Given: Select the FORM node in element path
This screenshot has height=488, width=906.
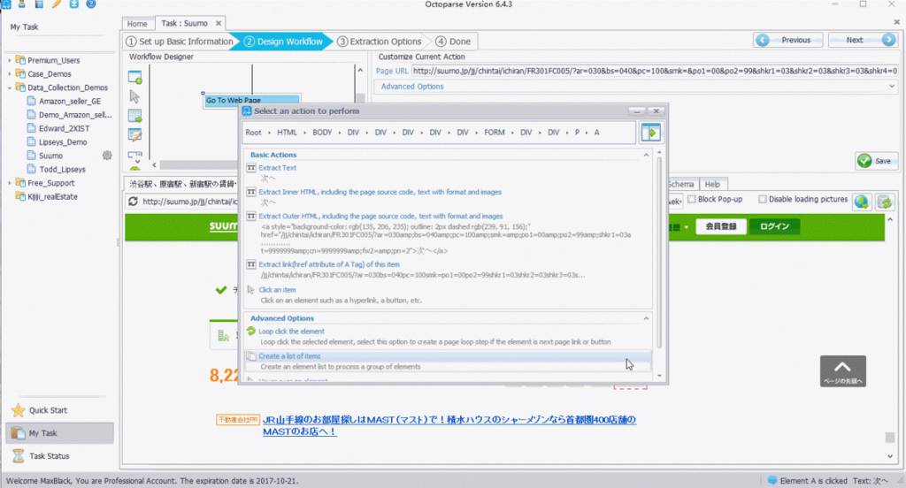Looking at the screenshot, I should (494, 133).
